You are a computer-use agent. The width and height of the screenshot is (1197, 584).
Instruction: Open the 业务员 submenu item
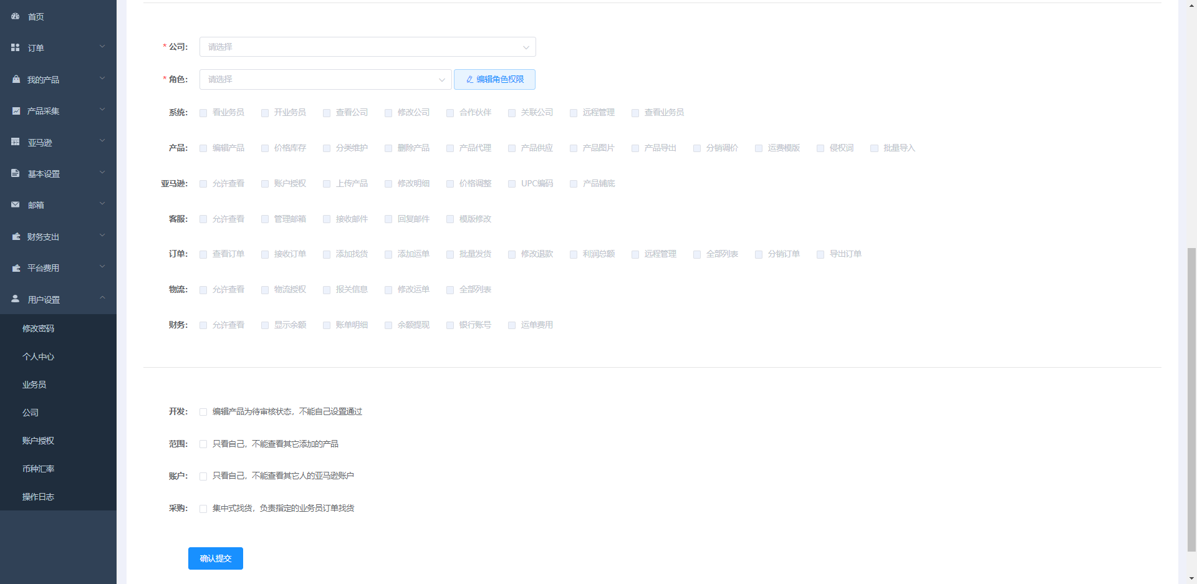(x=34, y=385)
